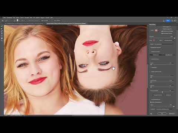Click the zoom level in status bar
The width and height of the screenshot is (178, 133).
pos(6,116)
